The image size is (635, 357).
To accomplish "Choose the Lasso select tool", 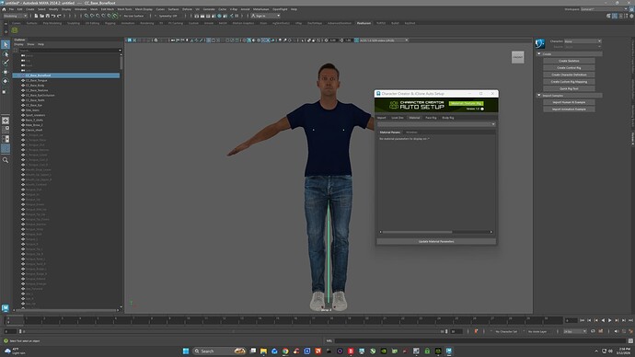I will [6, 54].
